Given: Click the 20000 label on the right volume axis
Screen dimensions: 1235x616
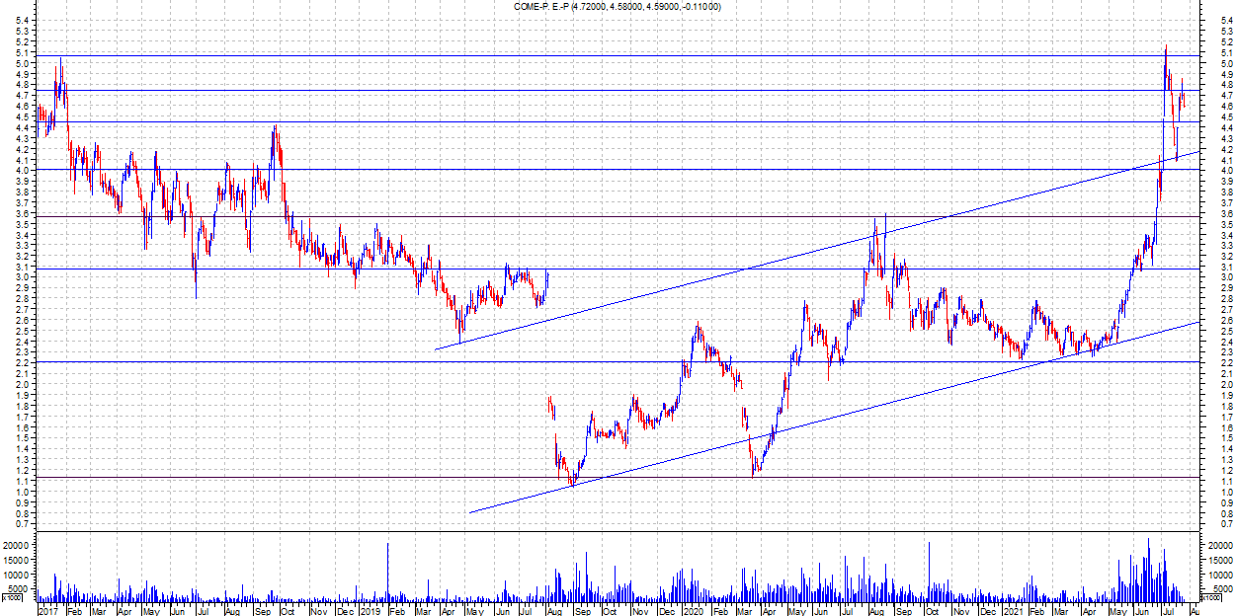Looking at the screenshot, I should click(x=1219, y=545).
